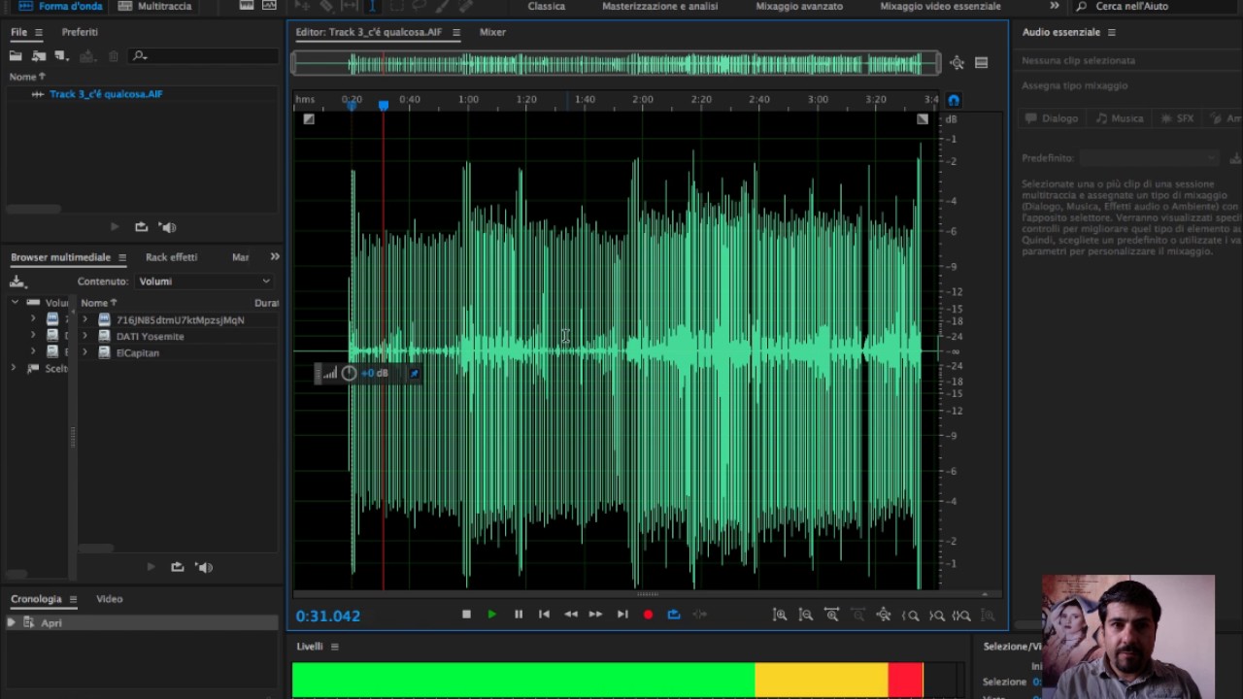Screen dimensions: 1243x699
Task: Rewind using the transport control
Action: click(x=571, y=615)
